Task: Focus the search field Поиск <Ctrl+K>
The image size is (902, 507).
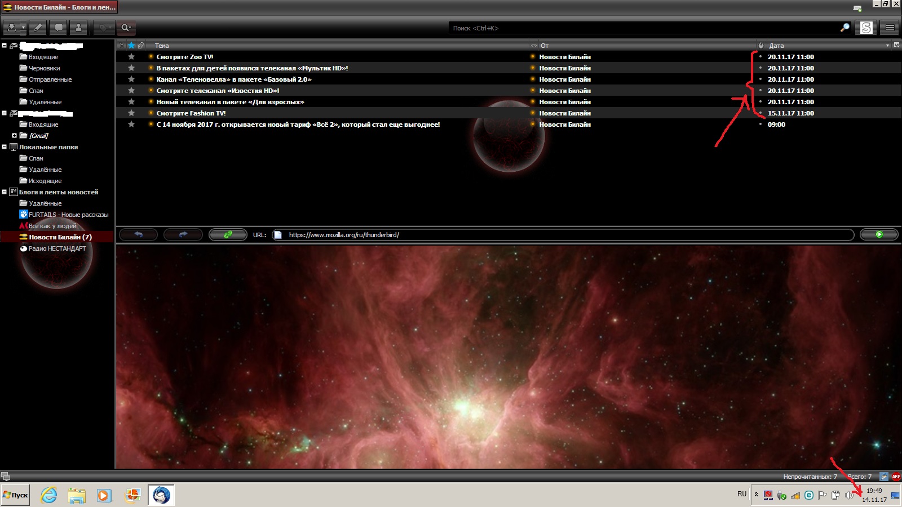Action: coord(643,28)
